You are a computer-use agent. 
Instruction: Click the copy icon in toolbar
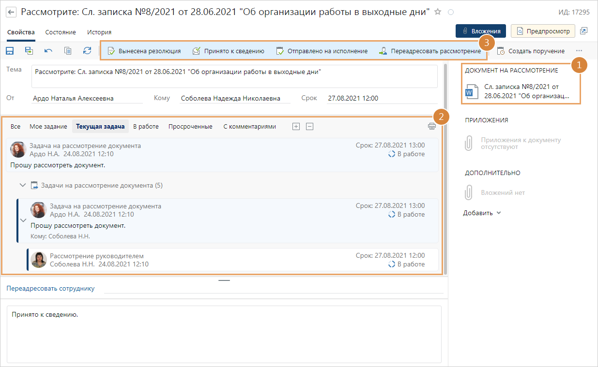pyautogui.click(x=68, y=51)
